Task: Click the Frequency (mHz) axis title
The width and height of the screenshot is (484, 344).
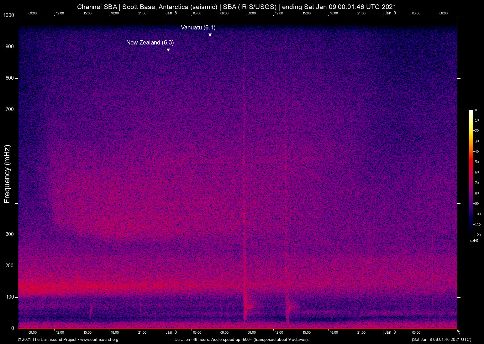Action: click(7, 174)
